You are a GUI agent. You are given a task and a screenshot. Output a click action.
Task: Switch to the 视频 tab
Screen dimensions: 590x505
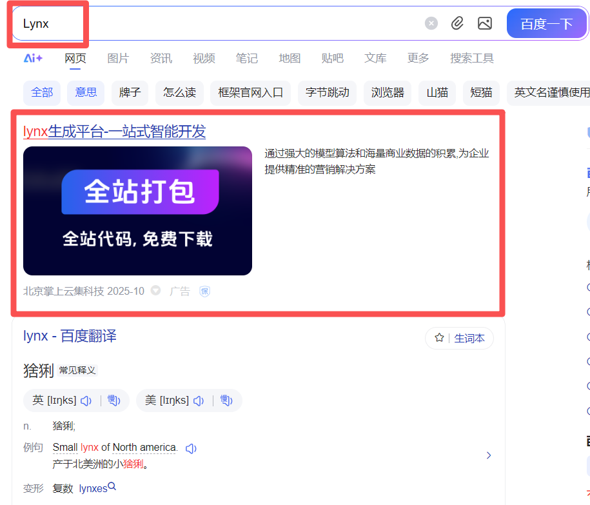click(x=204, y=58)
